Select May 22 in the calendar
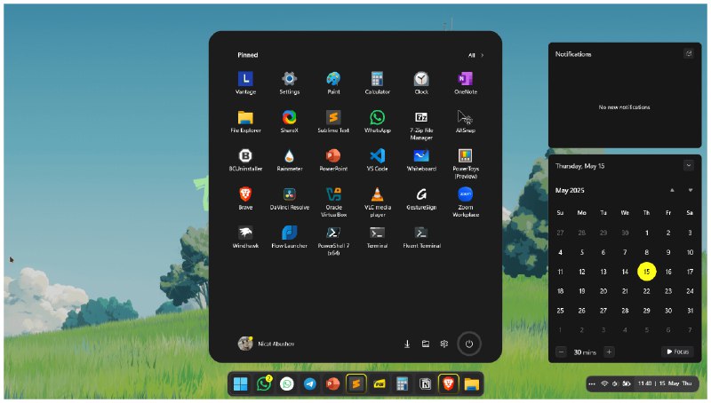 tap(647, 291)
